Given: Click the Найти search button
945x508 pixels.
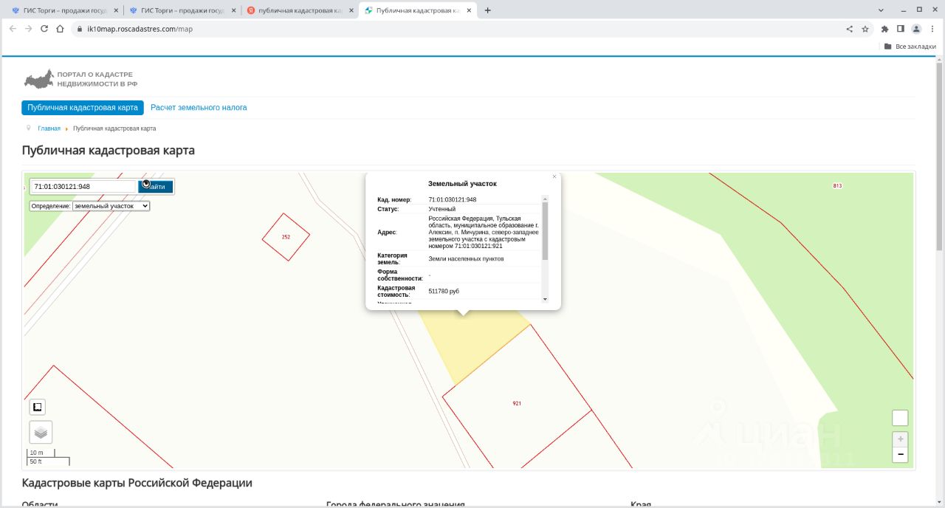Looking at the screenshot, I should coord(156,187).
